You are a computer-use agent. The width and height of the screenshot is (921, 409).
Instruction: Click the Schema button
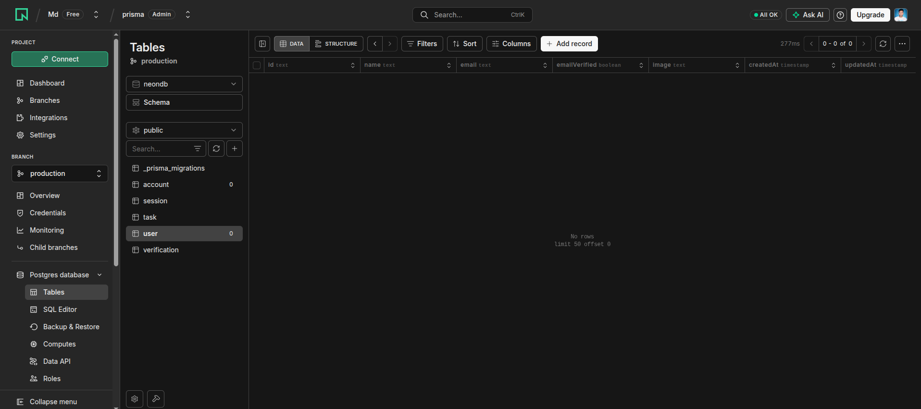184,102
